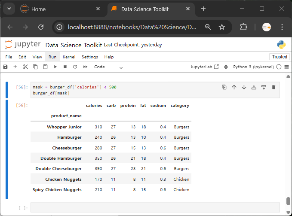292x216 pixels.
Task: Interrupt the kernel with the stop icon
Action: tap(65, 67)
